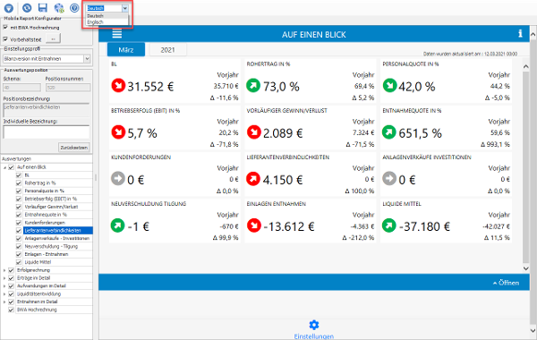Click outer window scrollbar up arrow

[533, 35]
